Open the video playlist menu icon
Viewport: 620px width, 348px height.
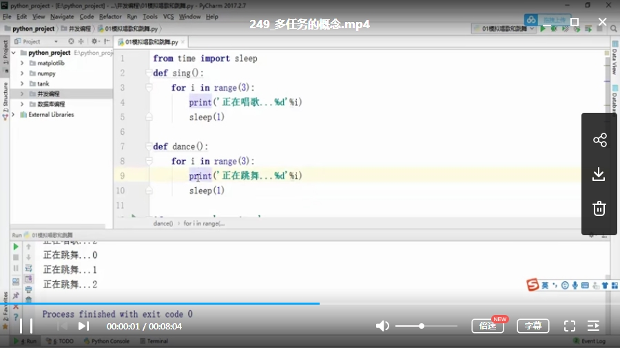click(x=594, y=326)
